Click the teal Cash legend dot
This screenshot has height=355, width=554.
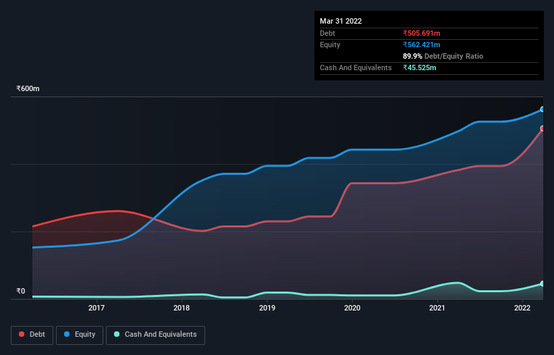pyautogui.click(x=117, y=334)
